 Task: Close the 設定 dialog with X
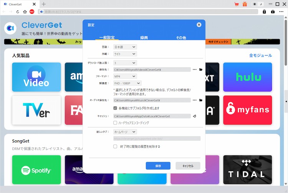[x=199, y=25]
